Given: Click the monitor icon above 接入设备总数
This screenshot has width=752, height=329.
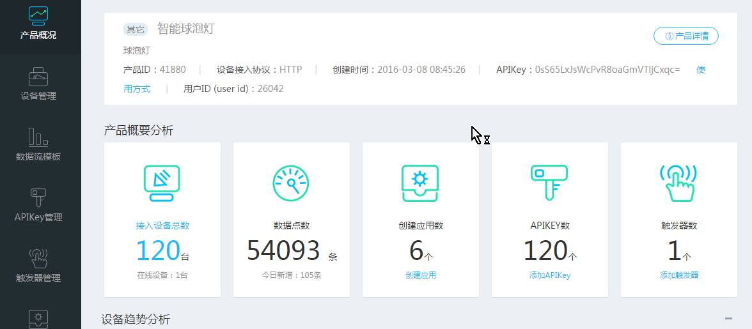Looking at the screenshot, I should pos(162,183).
